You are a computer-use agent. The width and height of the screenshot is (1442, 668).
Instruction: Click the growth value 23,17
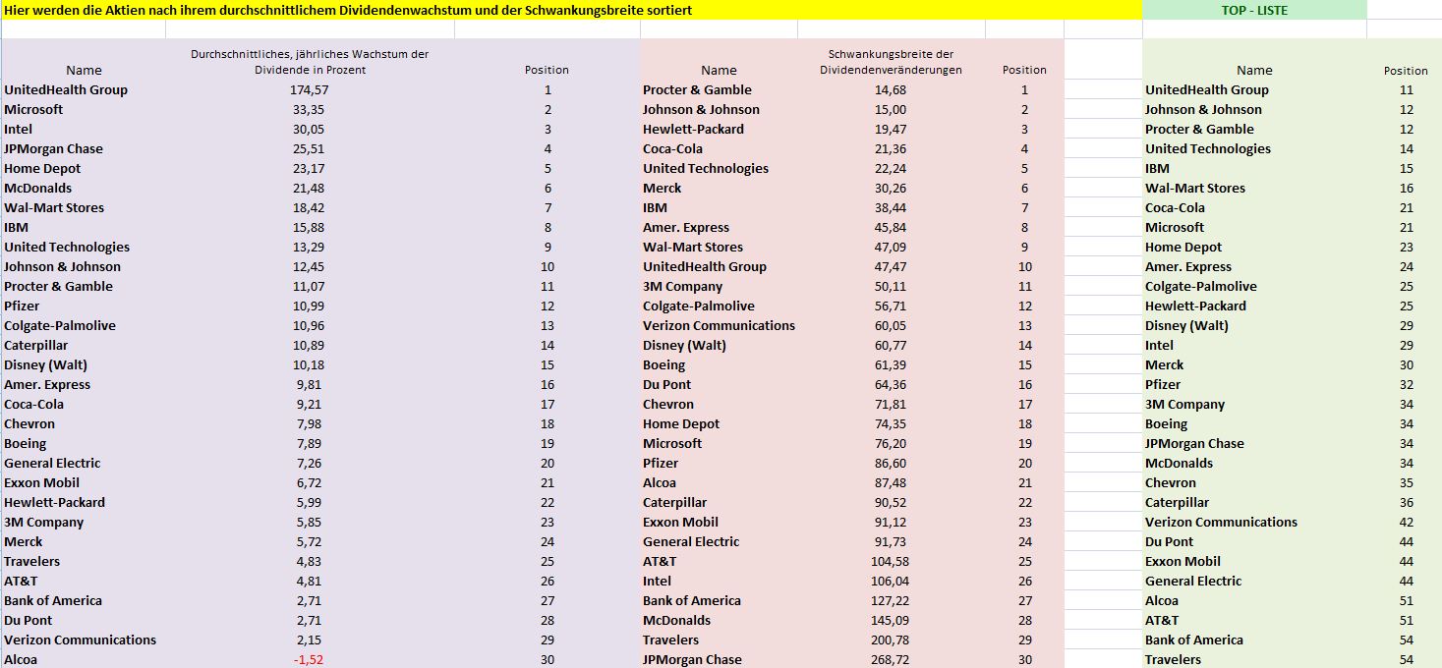309,168
